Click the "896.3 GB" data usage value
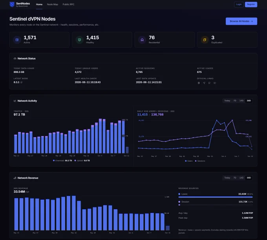 coord(19,72)
